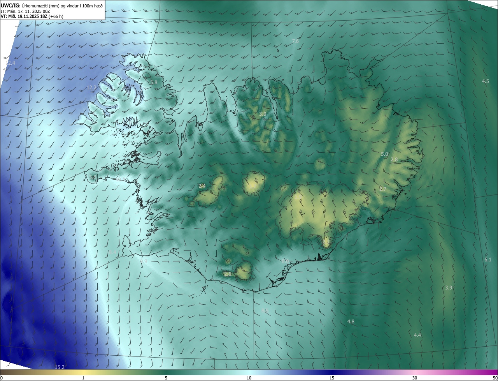Click the color scale tick labeled 1
This screenshot has width=498, height=381.
coord(83,378)
